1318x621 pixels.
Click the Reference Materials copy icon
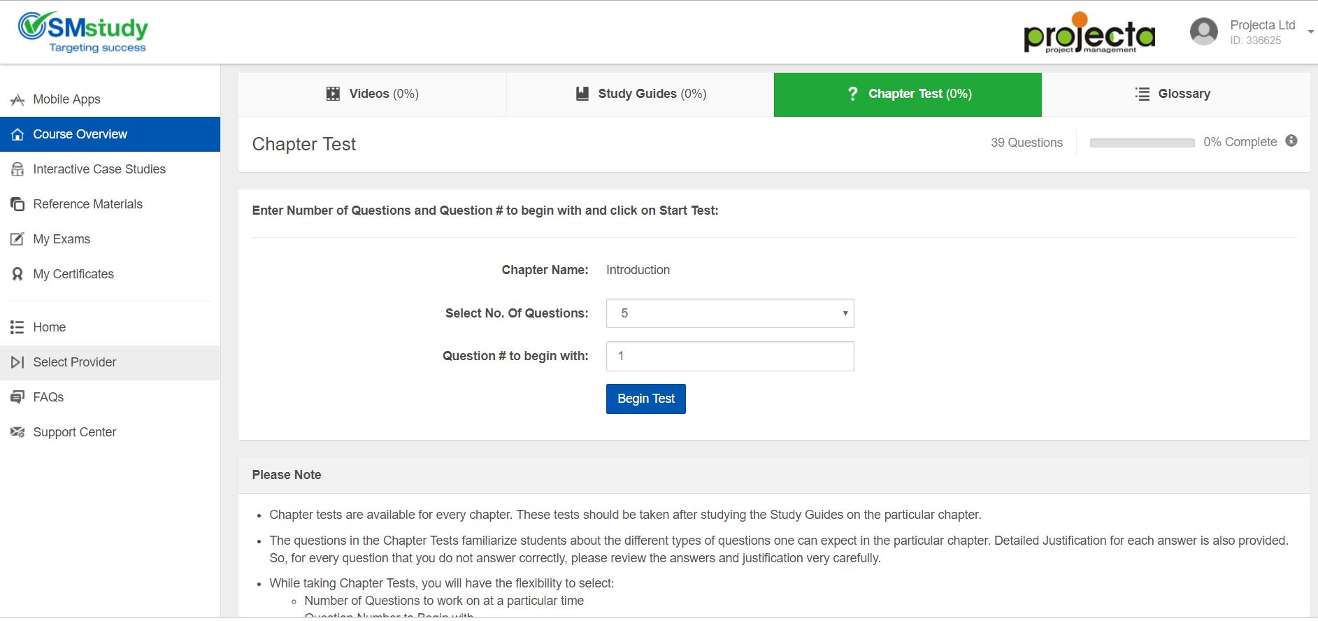tap(17, 204)
